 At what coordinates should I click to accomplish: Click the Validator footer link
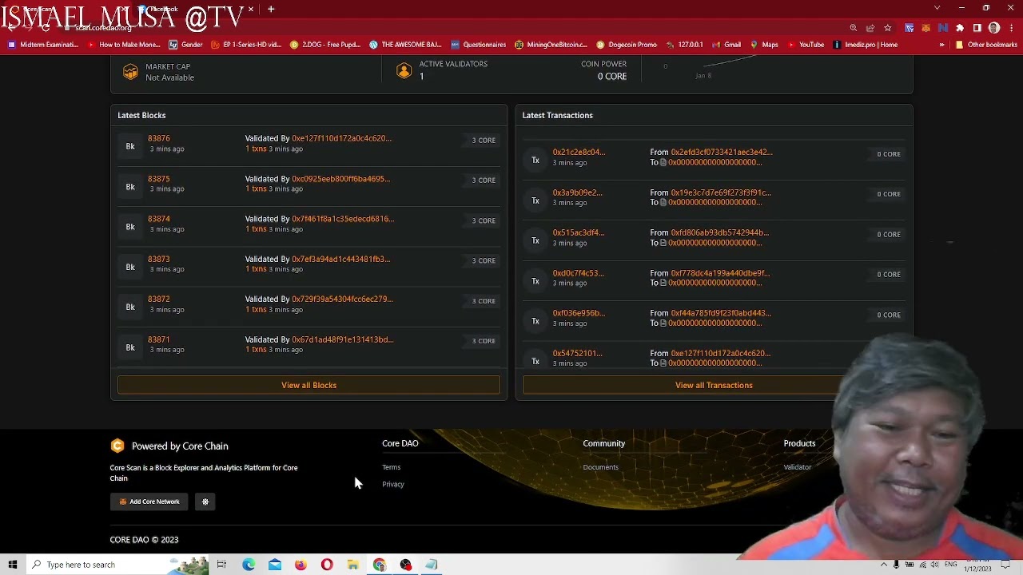798,467
